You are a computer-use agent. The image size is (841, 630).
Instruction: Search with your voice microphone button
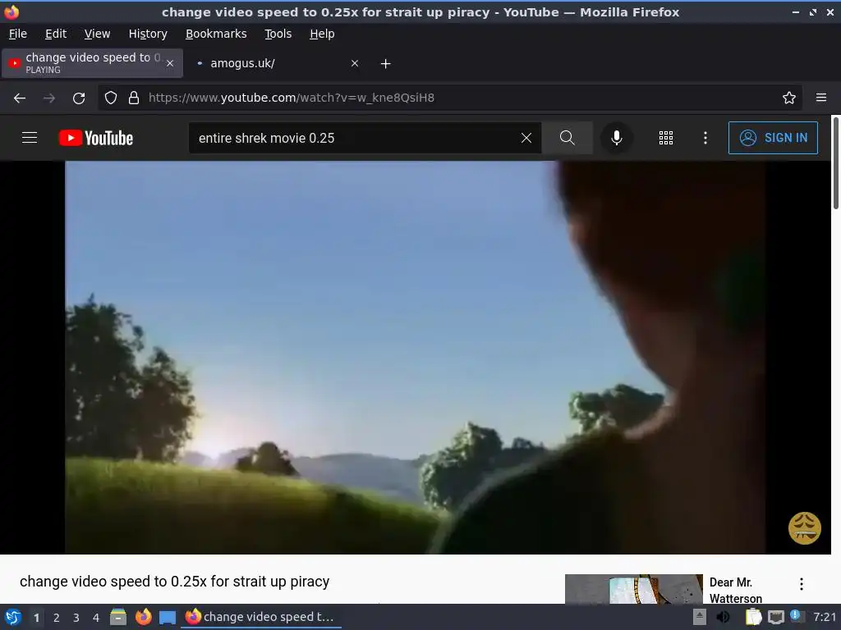[617, 138]
